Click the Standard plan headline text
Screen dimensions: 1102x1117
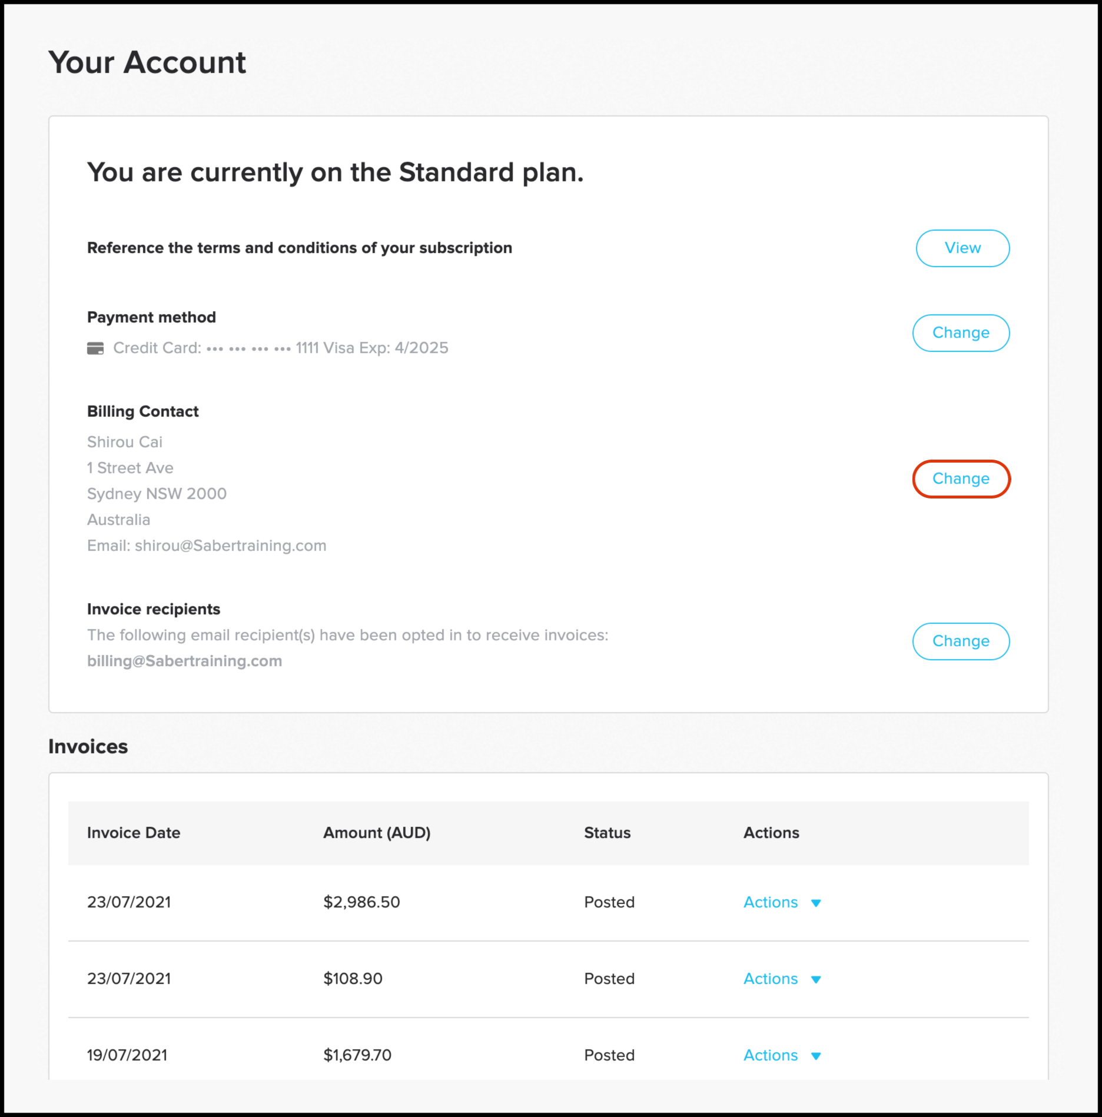point(336,172)
